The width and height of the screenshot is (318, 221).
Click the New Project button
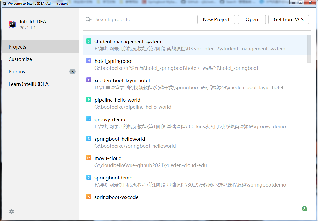(x=216, y=19)
